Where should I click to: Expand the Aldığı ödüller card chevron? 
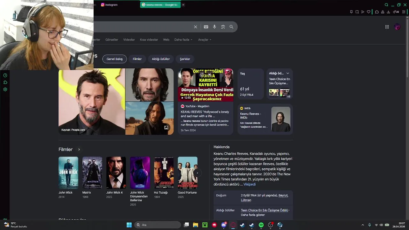(x=288, y=73)
